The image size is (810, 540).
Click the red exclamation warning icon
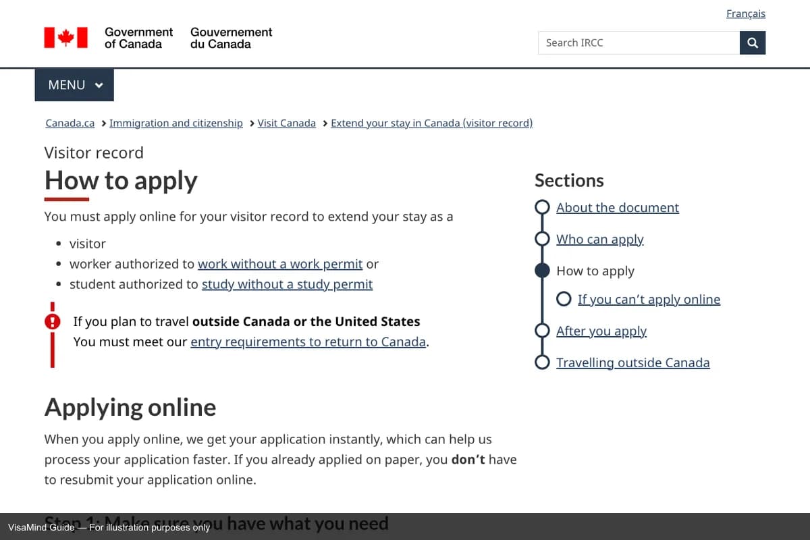(52, 321)
